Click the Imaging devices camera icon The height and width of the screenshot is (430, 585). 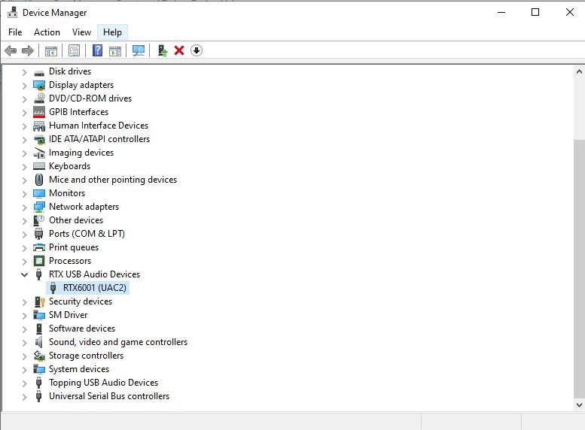click(39, 153)
